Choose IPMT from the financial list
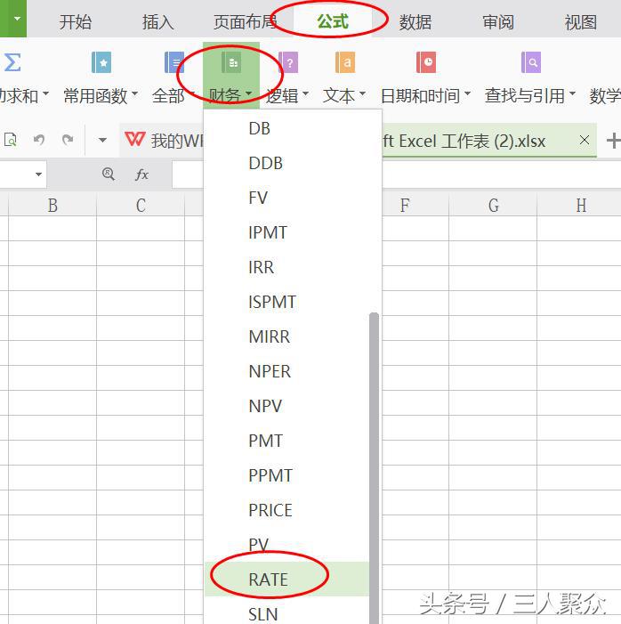This screenshot has width=621, height=624. [286, 232]
